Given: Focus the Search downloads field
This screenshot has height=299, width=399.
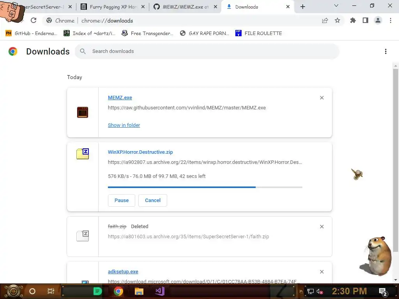Looking at the screenshot, I should pos(207,51).
